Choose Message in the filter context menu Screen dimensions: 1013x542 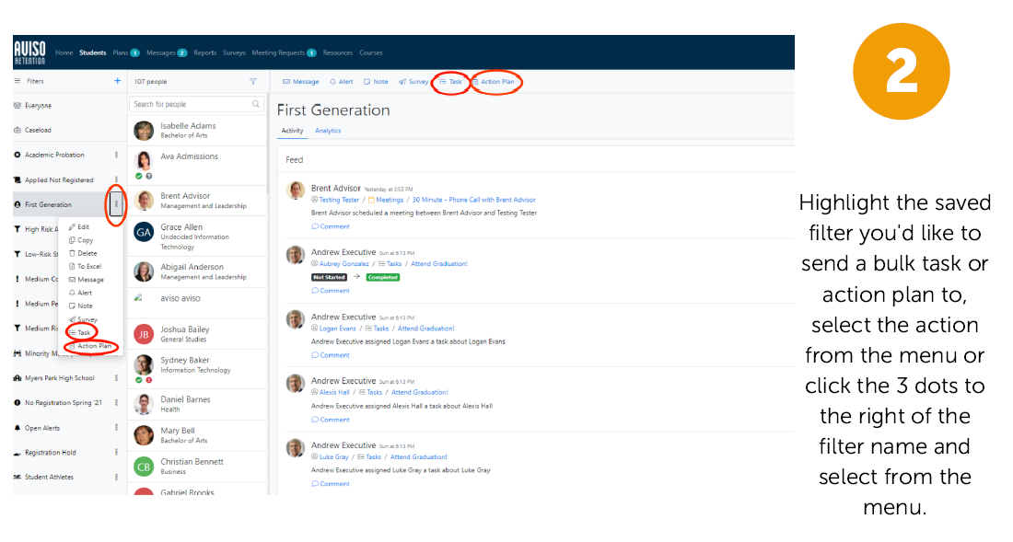(x=87, y=280)
